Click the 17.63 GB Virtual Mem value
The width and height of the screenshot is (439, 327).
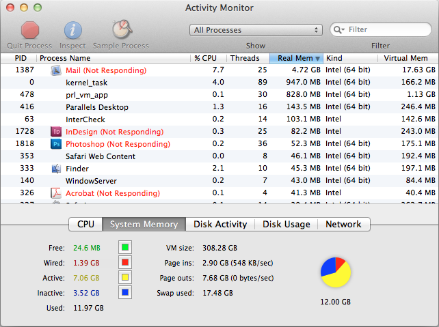tap(419, 70)
